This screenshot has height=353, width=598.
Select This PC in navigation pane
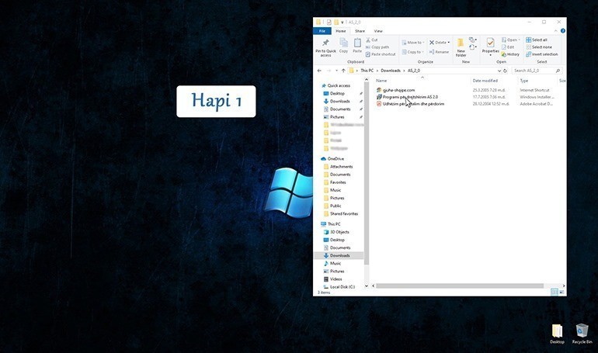[331, 224]
